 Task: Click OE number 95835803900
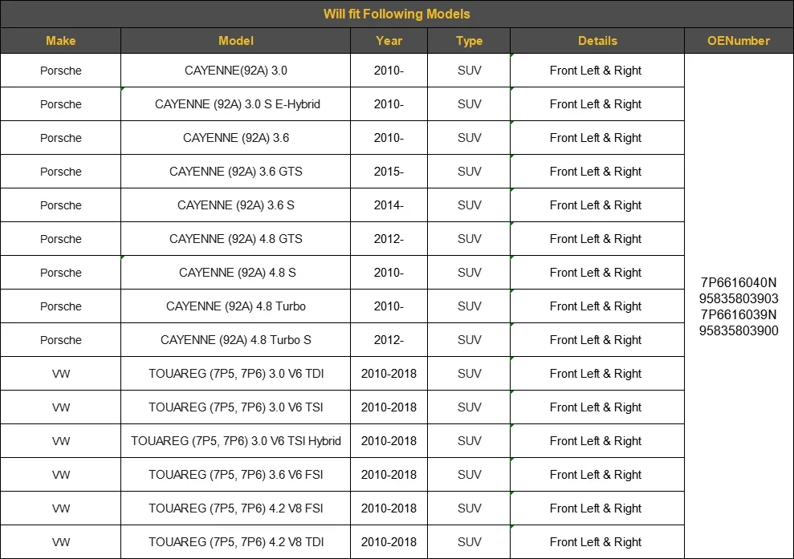[739, 331]
